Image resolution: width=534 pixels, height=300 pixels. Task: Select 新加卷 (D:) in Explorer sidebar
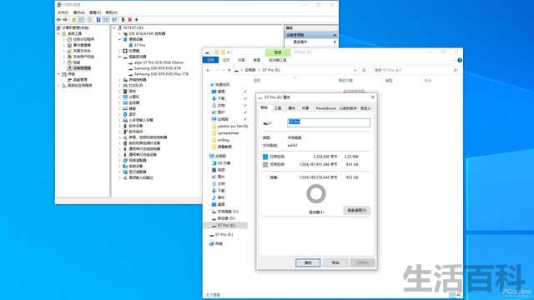pyautogui.click(x=226, y=218)
